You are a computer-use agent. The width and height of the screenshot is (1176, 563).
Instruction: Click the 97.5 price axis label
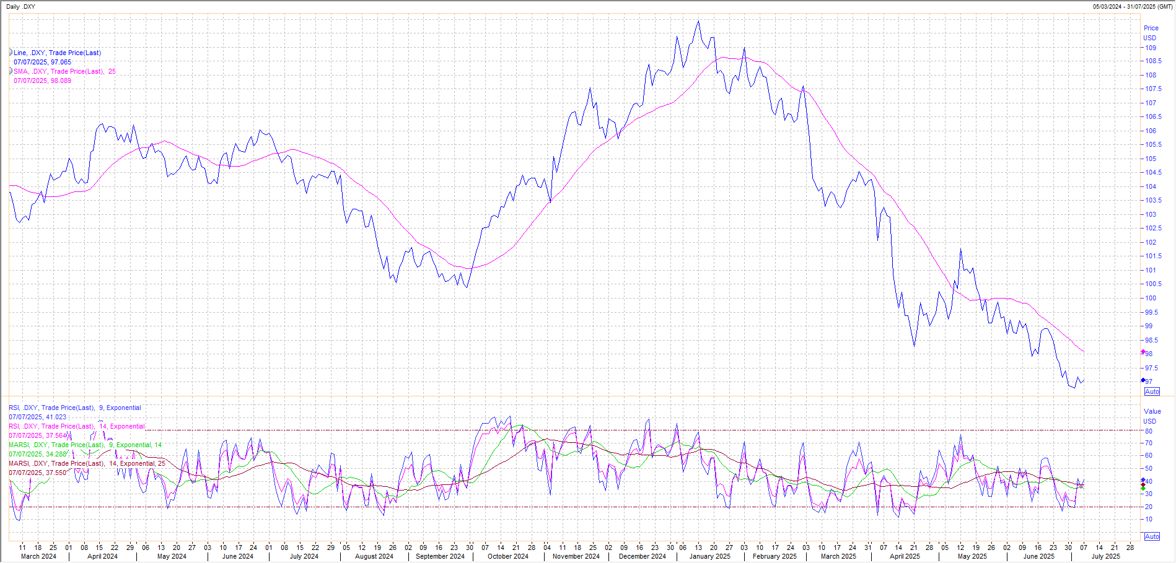(1151, 368)
